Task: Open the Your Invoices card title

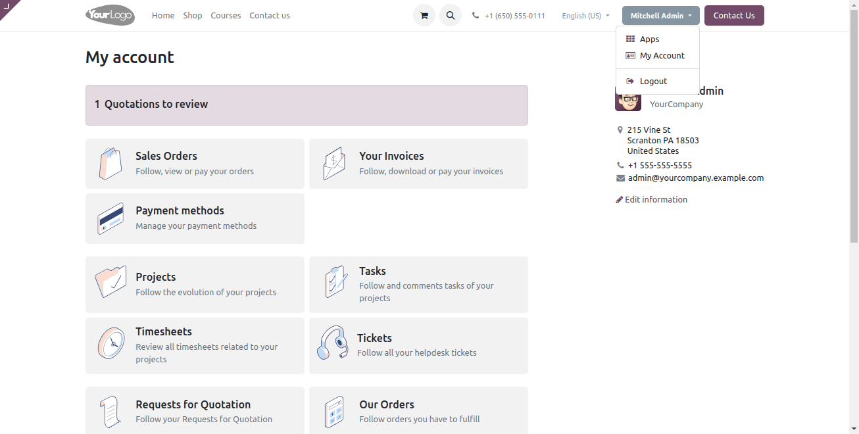Action: 391,157
